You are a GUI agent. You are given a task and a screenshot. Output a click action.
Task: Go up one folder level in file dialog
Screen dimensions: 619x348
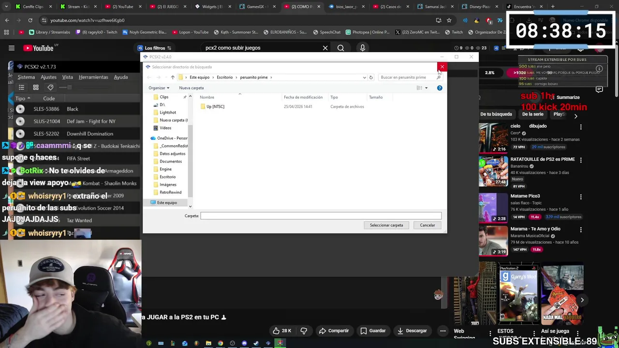[x=173, y=77]
